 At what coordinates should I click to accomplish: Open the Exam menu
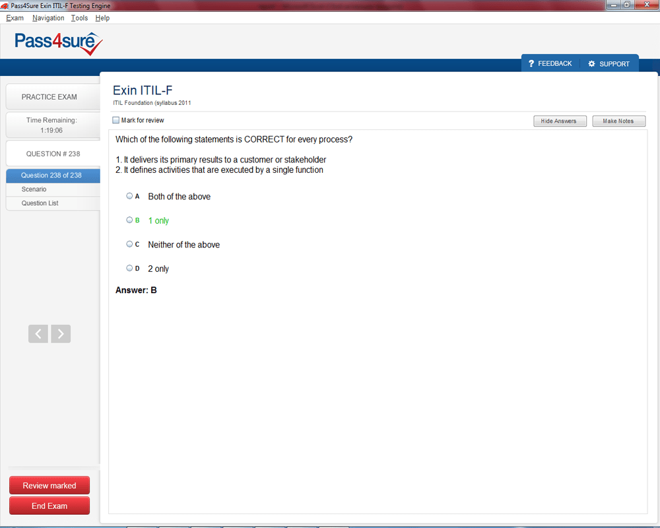tap(15, 18)
